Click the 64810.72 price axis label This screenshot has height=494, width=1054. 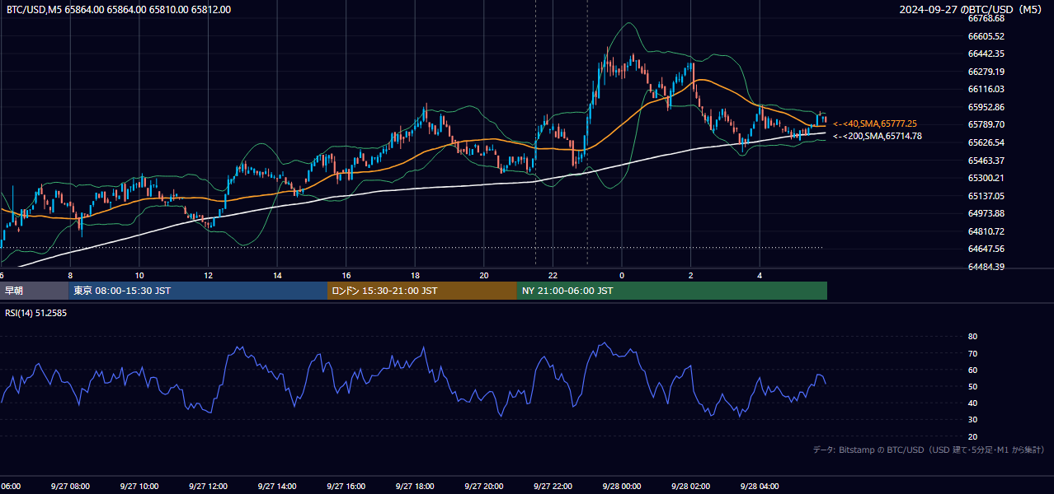pyautogui.click(x=986, y=231)
